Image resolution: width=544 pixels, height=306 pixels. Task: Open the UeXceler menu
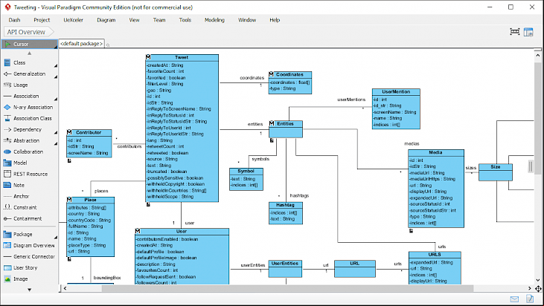click(x=73, y=20)
